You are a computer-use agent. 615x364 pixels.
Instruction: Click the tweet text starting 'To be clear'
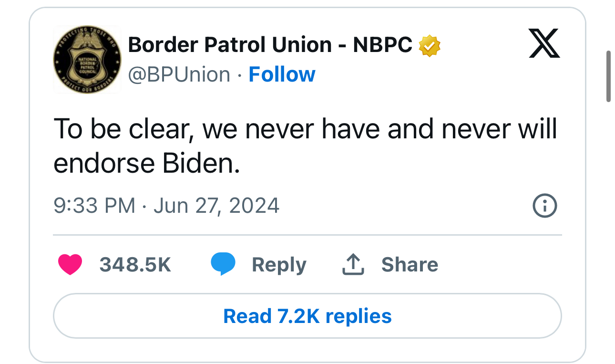pyautogui.click(x=305, y=146)
